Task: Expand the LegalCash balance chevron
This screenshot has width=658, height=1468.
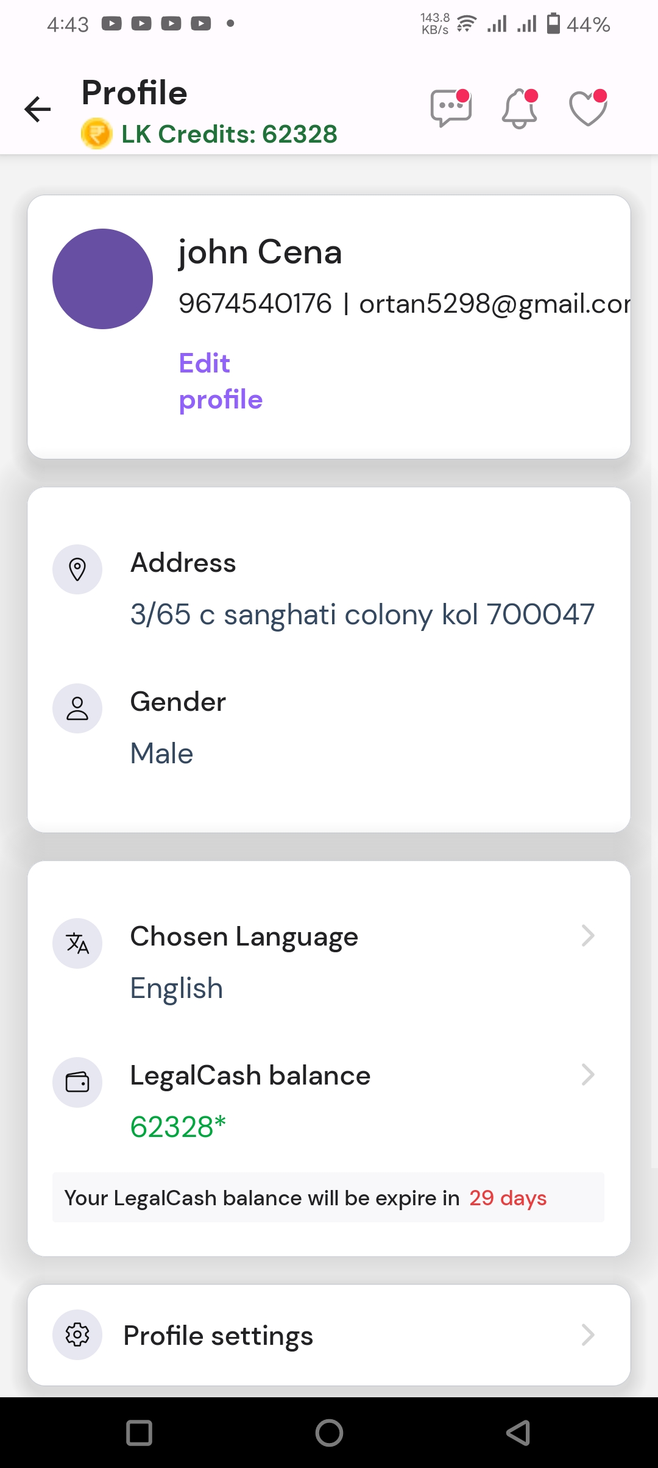Action: coord(587,1075)
